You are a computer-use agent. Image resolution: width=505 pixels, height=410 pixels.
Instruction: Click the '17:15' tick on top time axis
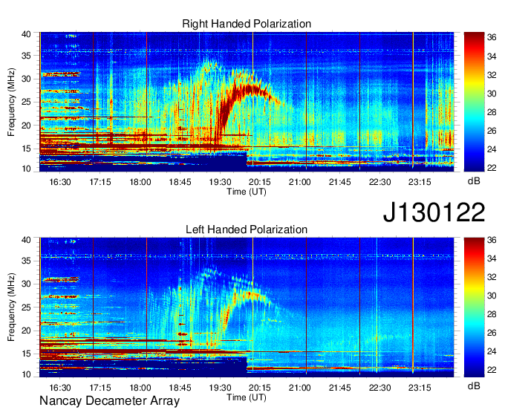point(100,182)
